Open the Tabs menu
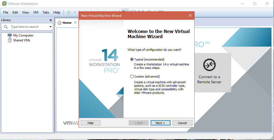The height and width of the screenshot is (140, 274). [46, 12]
